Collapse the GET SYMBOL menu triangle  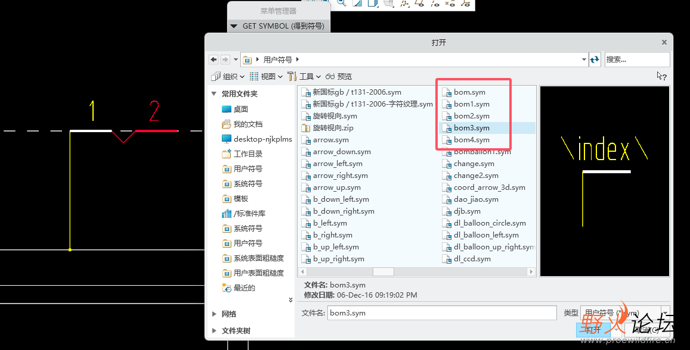(234, 26)
